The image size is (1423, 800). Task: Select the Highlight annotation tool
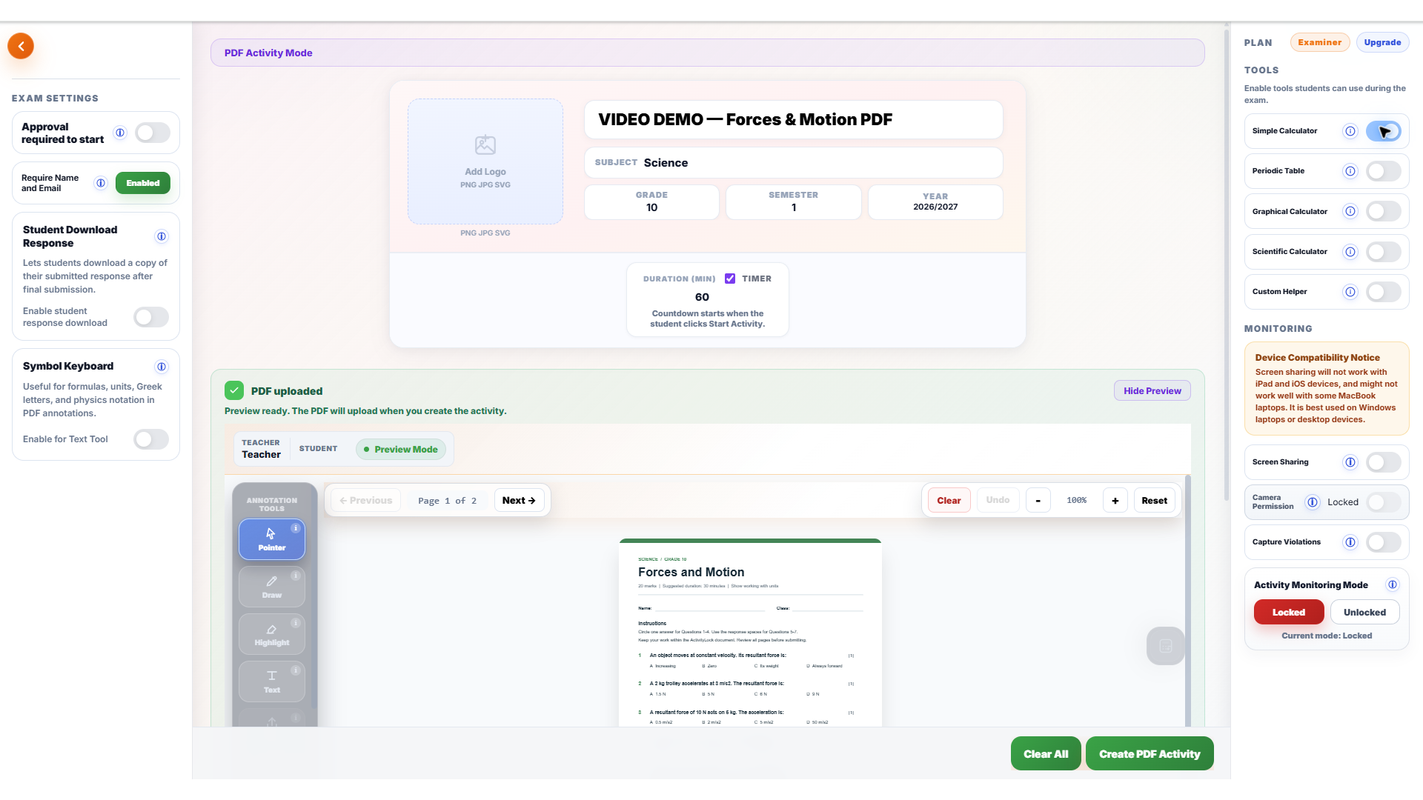[272, 634]
